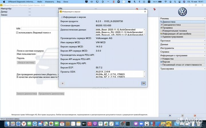
Task: Select the Администрирование mode
Action: click(x=183, y=37)
